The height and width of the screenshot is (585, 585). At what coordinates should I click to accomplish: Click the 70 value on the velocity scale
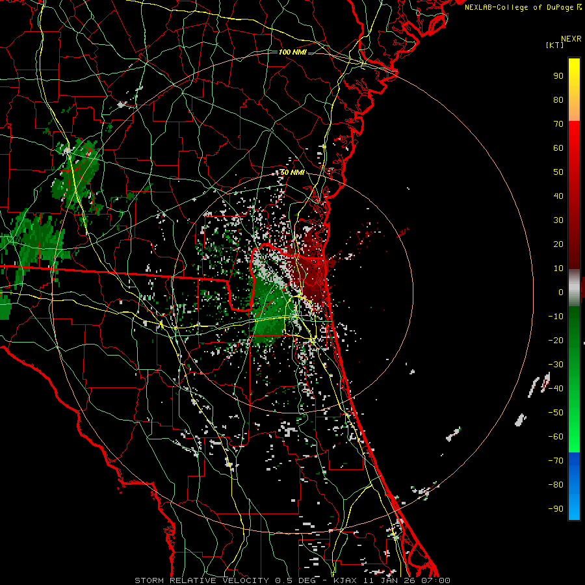coord(558,124)
